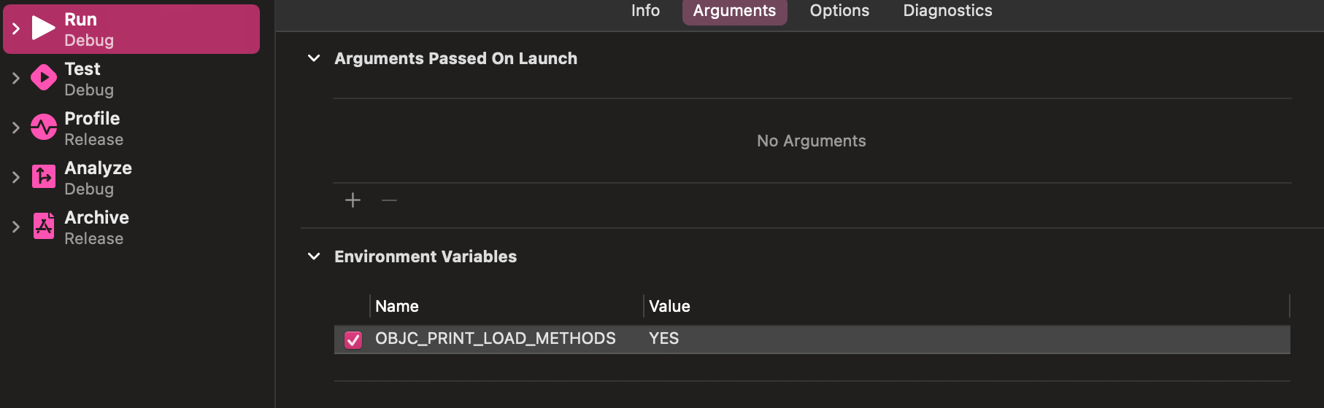
Task: Expand the Archive Release action chevron
Action: [x=16, y=227]
